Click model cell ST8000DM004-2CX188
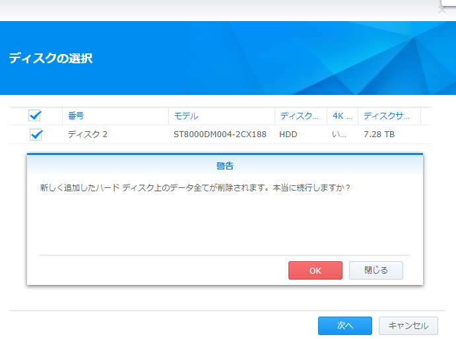Image resolution: width=456 pixels, height=339 pixels. pyautogui.click(x=220, y=135)
